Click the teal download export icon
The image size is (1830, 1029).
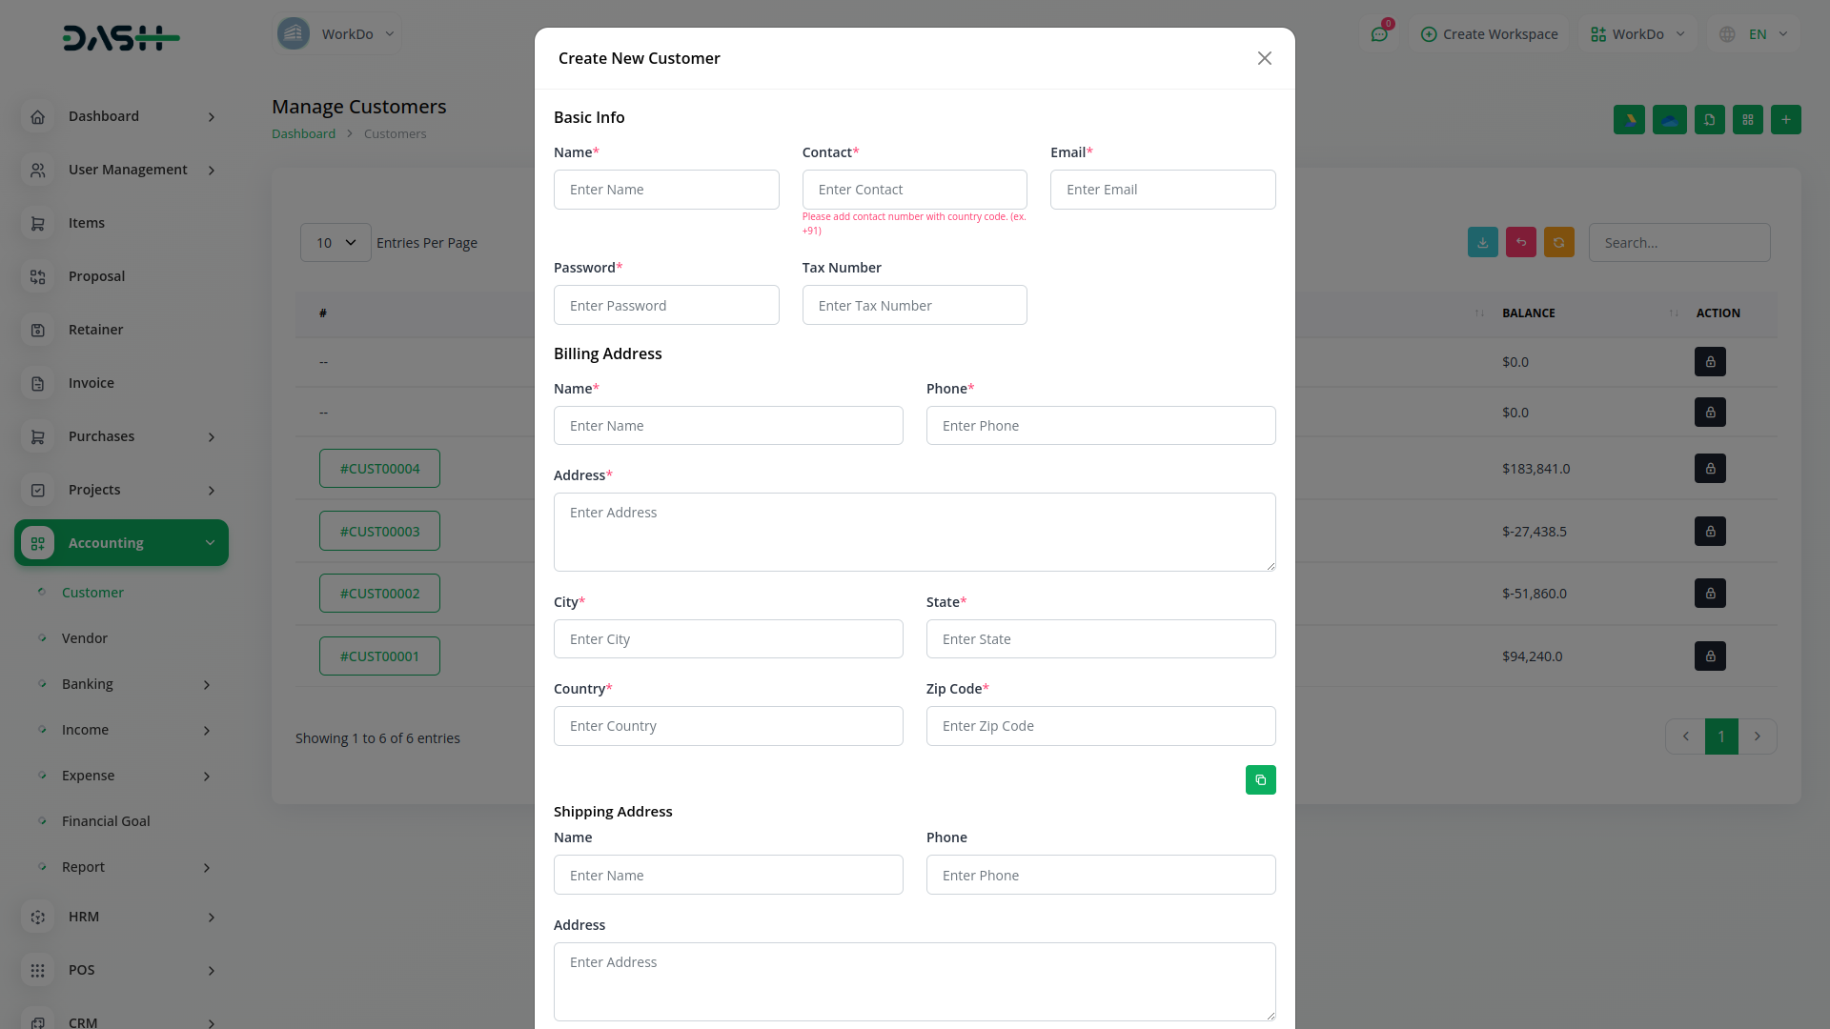point(1482,243)
